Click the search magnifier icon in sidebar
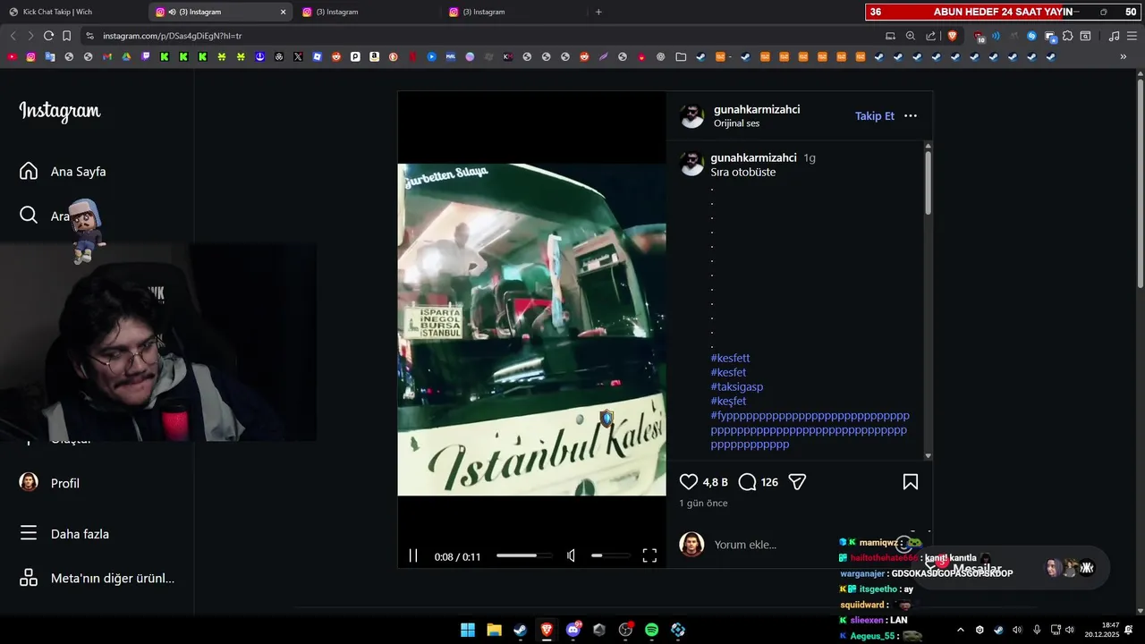 coord(29,216)
